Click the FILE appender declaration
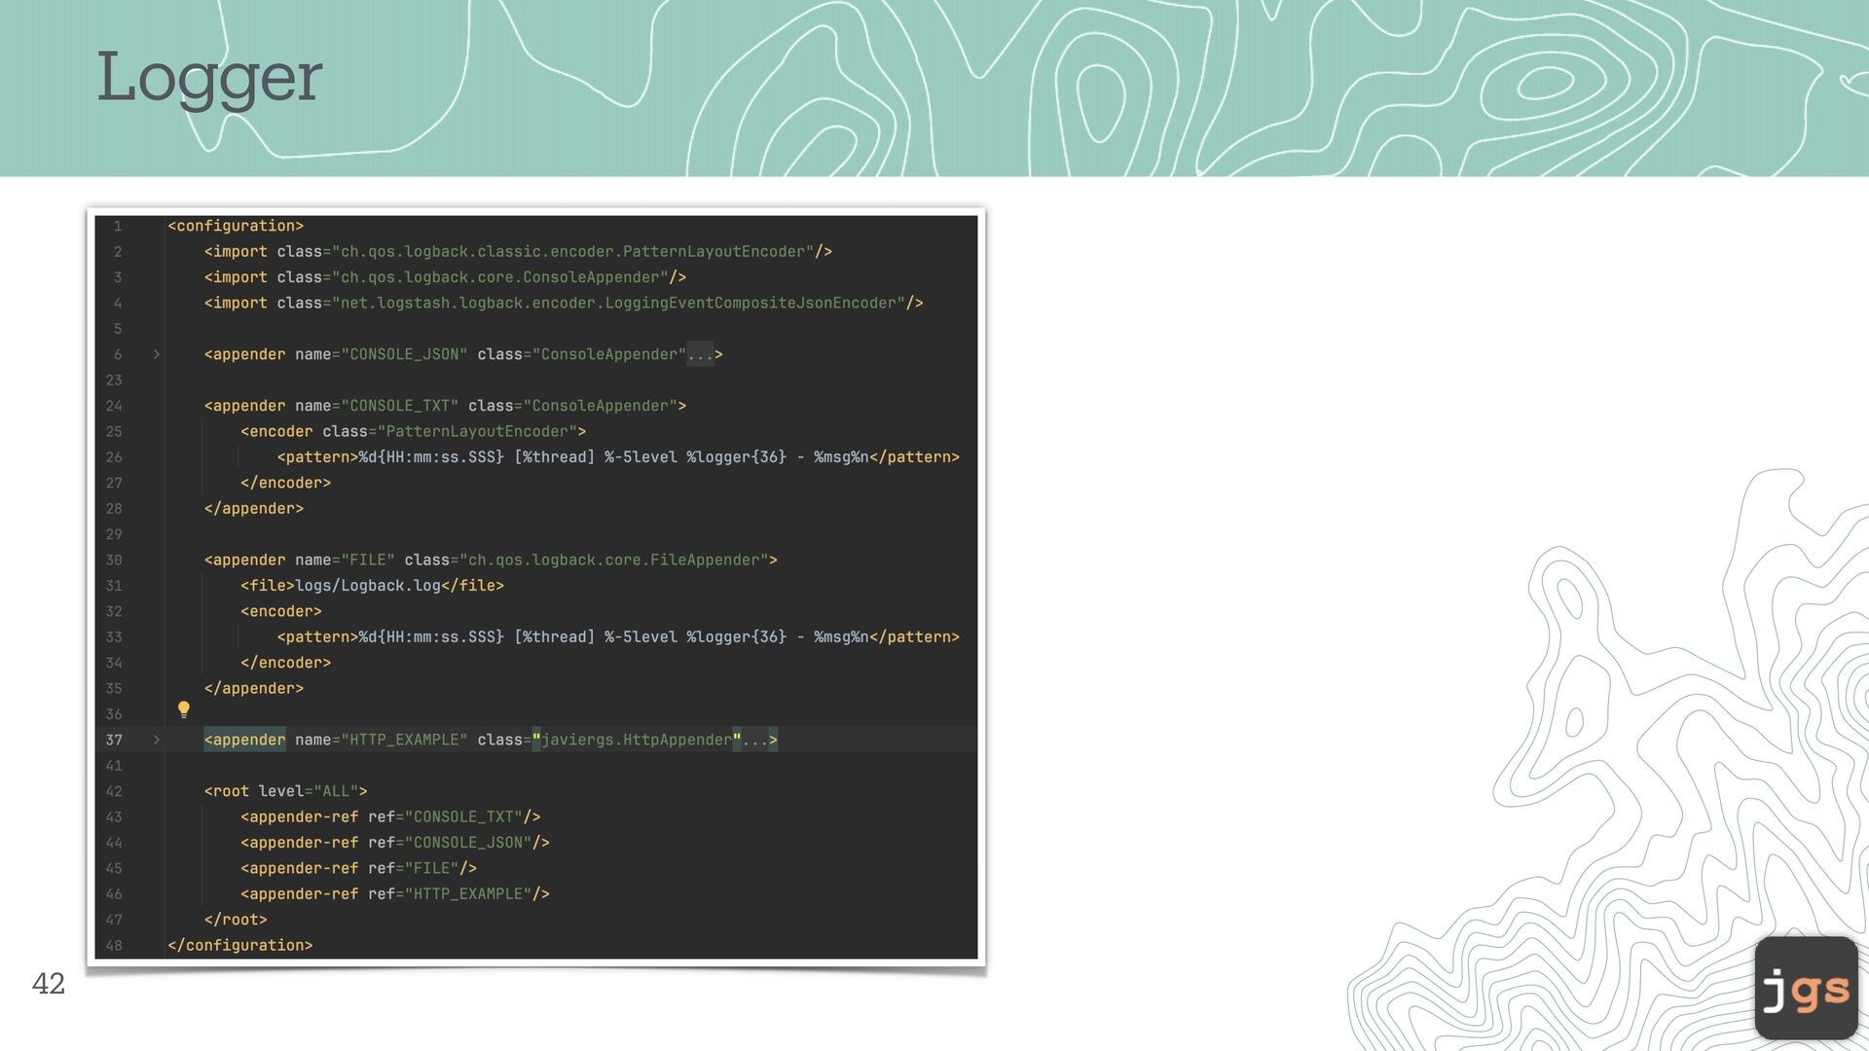The image size is (1869, 1051). pyautogui.click(x=491, y=560)
